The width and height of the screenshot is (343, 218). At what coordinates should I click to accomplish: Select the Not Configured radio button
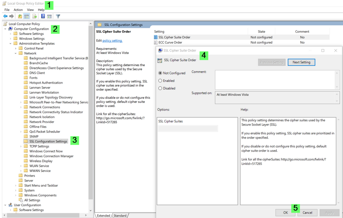pos(161,73)
